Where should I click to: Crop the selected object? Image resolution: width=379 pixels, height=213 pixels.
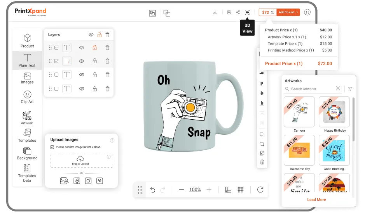pyautogui.click(x=262, y=144)
